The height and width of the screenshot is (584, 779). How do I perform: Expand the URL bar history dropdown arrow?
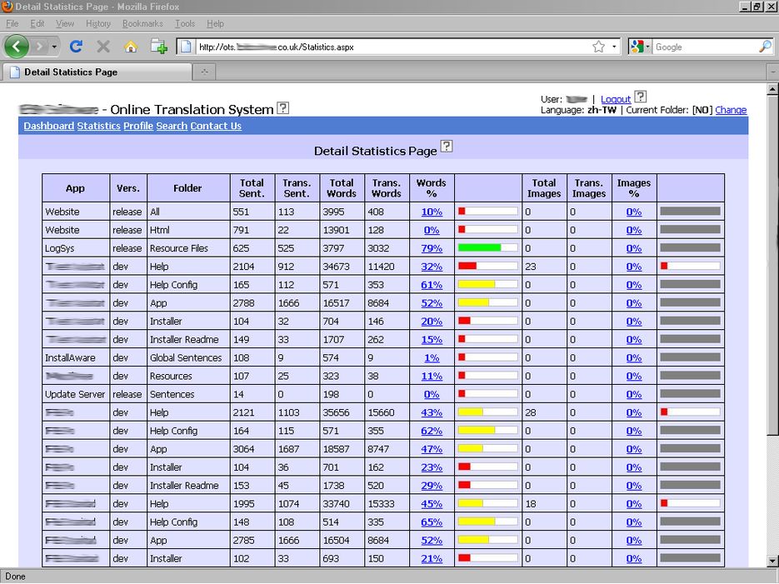(x=615, y=47)
